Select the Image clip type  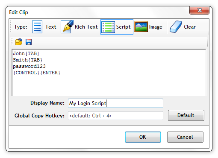point(148,27)
